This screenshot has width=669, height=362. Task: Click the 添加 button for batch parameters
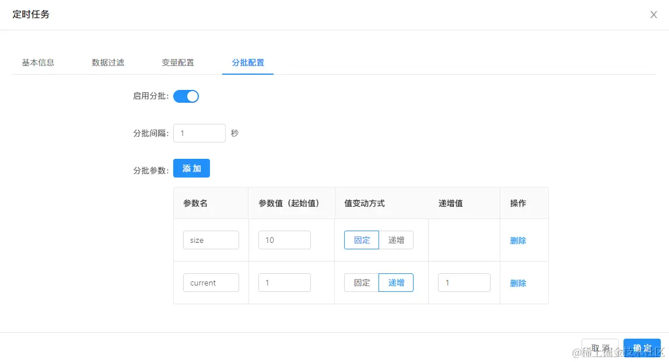tap(191, 168)
